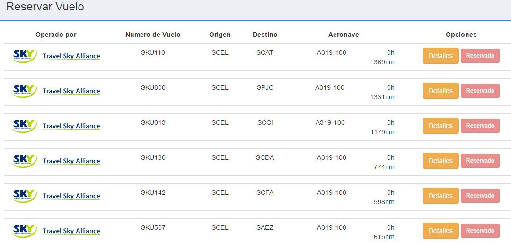Screen dimensions: 511x244
Task: View Detalles for flight SKU507 to SAEZ
Action: tap(441, 231)
